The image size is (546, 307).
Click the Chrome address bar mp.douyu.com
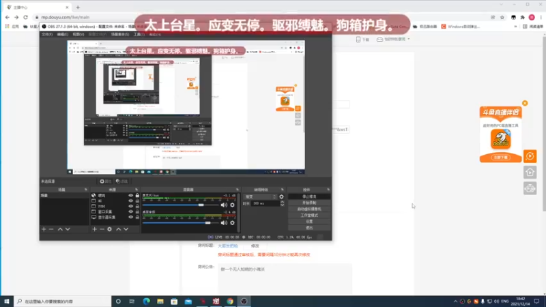65,17
